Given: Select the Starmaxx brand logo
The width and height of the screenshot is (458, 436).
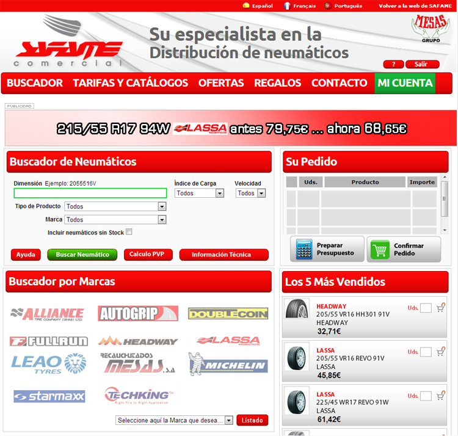Looking at the screenshot, I should click(49, 396).
